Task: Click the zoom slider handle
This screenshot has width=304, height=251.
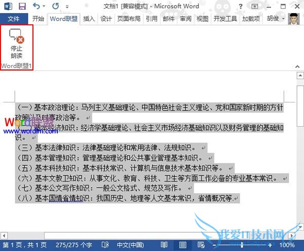Action: tap(242, 245)
